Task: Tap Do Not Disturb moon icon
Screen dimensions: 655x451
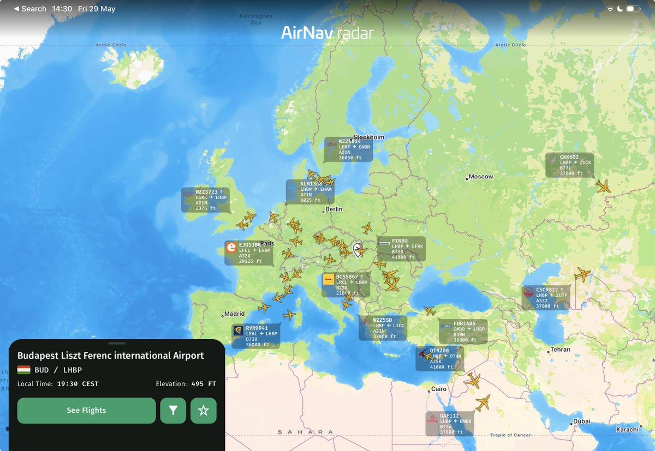Action: point(621,9)
